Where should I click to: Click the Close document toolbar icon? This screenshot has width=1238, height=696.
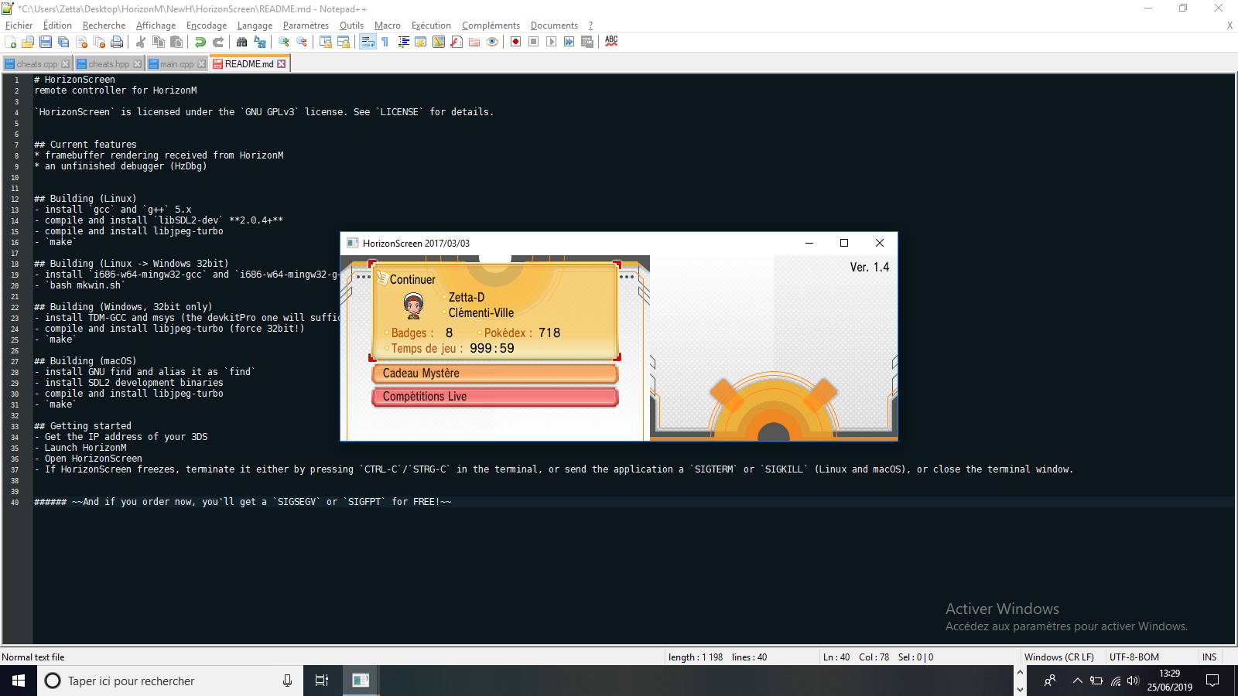81,42
